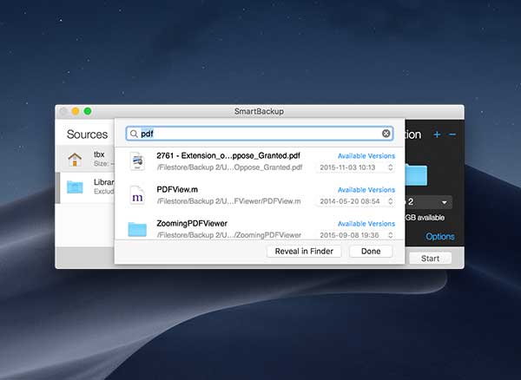Minimize the SmartBackup window

click(76, 111)
